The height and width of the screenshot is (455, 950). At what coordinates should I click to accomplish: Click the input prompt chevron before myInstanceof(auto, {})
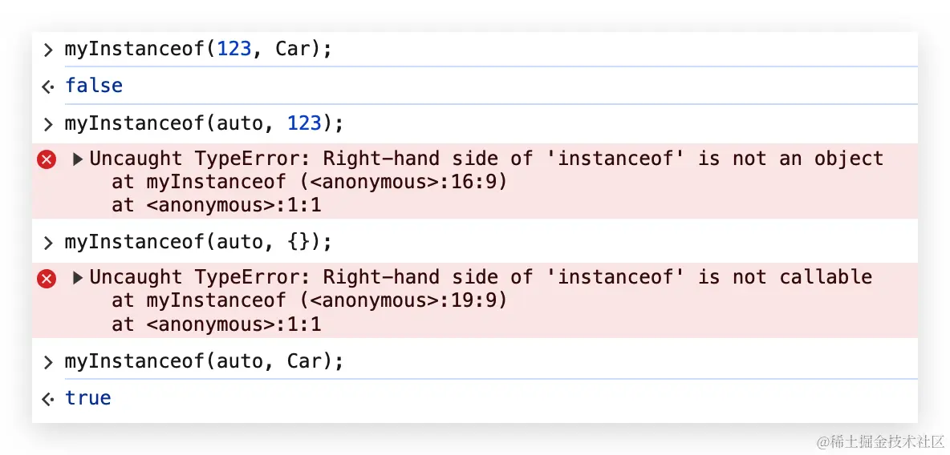pos(48,242)
